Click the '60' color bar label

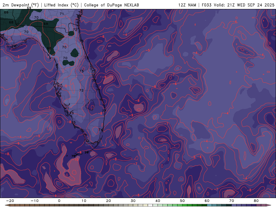pos(207,201)
